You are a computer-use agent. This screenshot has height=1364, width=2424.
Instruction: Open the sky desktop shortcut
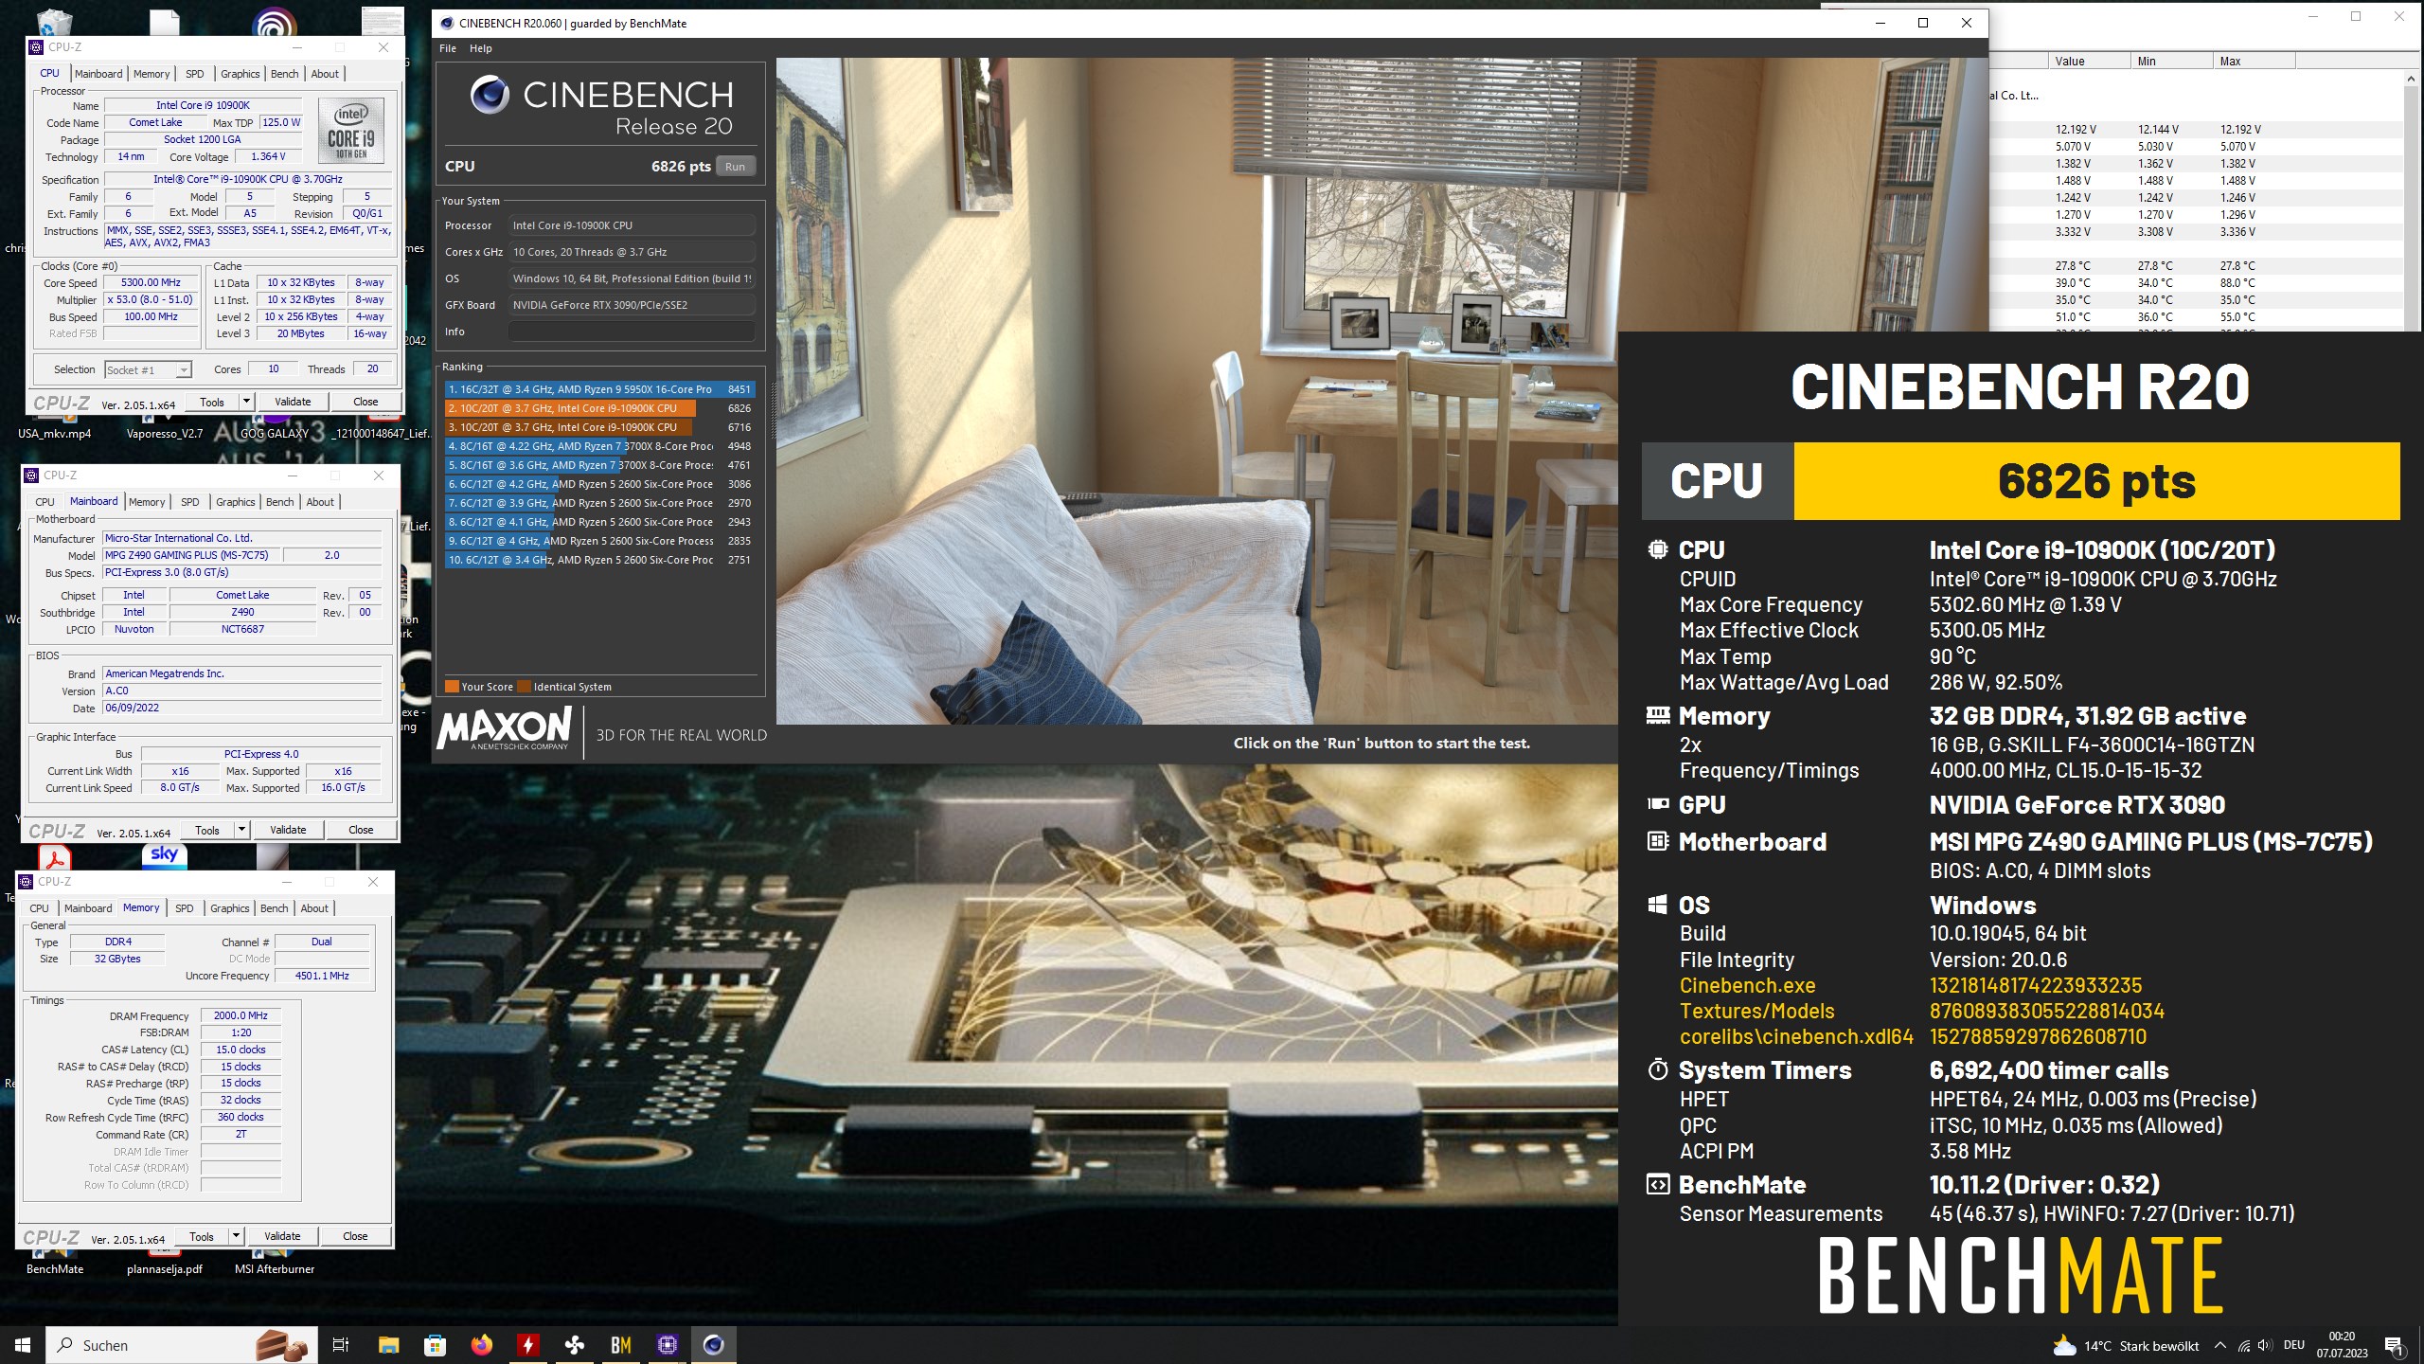tap(164, 854)
